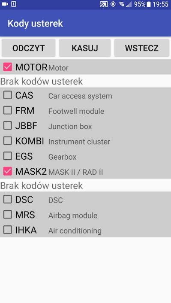
Task: Check the DSC module checkbox
Action: 8,200
